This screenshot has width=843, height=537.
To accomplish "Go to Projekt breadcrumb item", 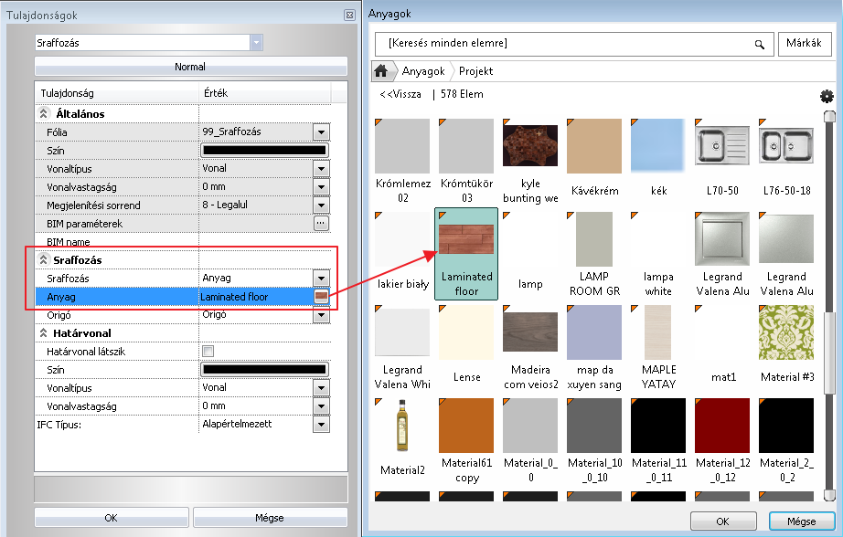I will coord(476,71).
